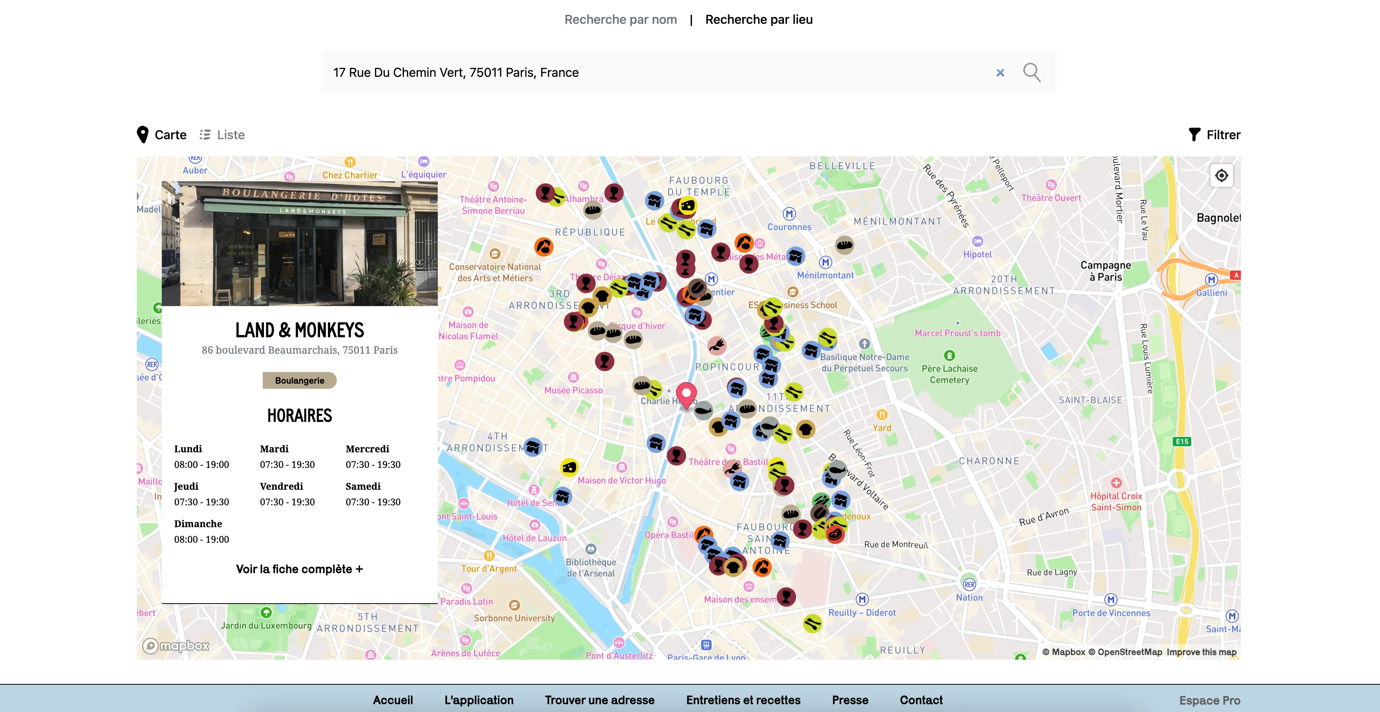Viewport: 1380px width, 712px height.
Task: Select pink wheat marker by Théâtre de la Bastille
Action: [x=732, y=469]
